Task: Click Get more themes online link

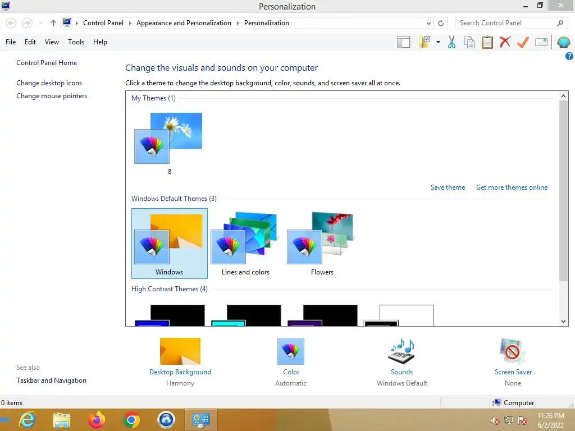Action: [x=512, y=187]
